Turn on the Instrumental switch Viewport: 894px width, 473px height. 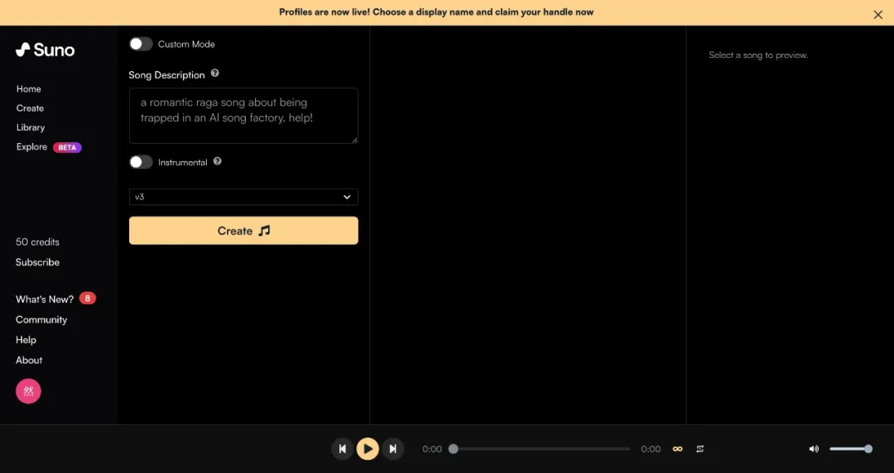tap(141, 162)
